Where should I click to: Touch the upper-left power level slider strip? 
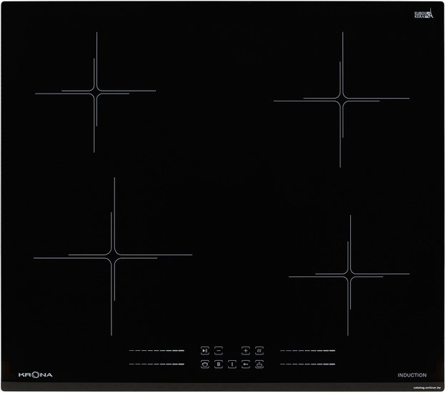(x=157, y=351)
